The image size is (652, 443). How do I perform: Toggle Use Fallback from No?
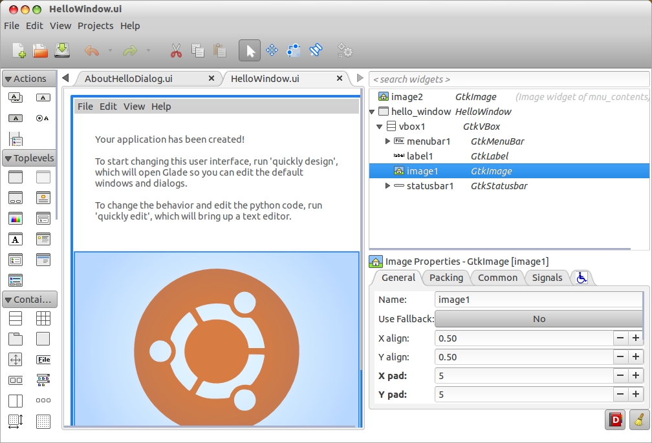(538, 319)
